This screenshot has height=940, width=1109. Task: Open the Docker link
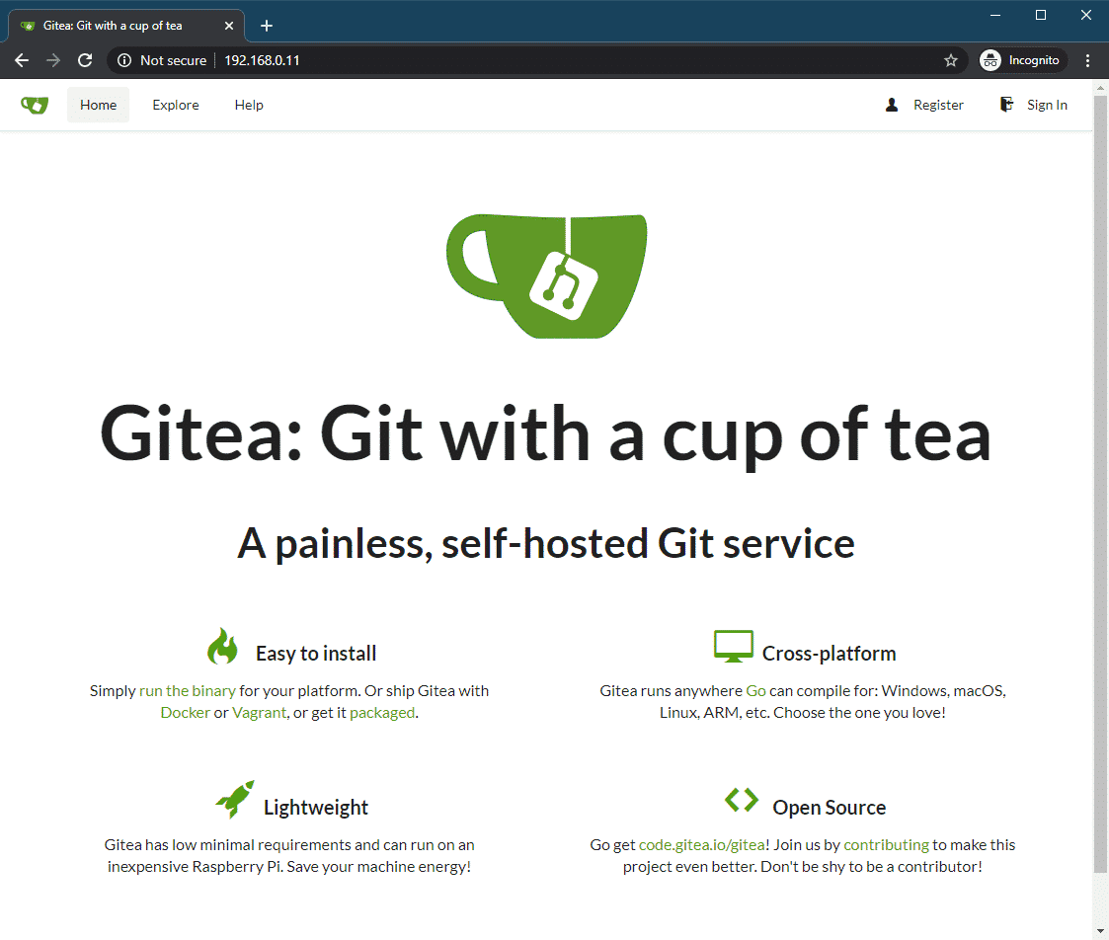[x=186, y=713]
